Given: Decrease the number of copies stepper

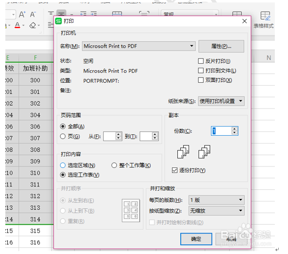Looking at the screenshot, I should (234, 133).
